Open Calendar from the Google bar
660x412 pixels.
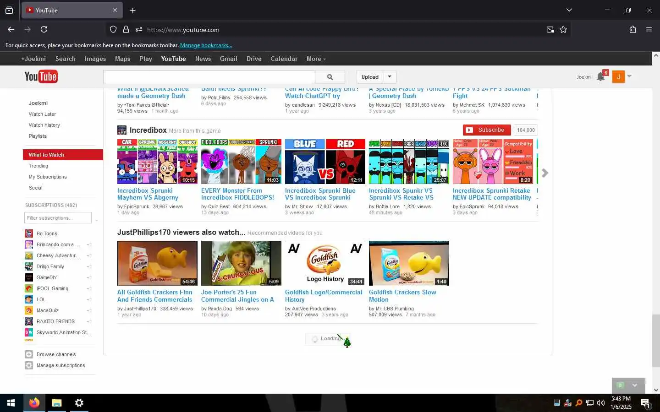pos(284,59)
